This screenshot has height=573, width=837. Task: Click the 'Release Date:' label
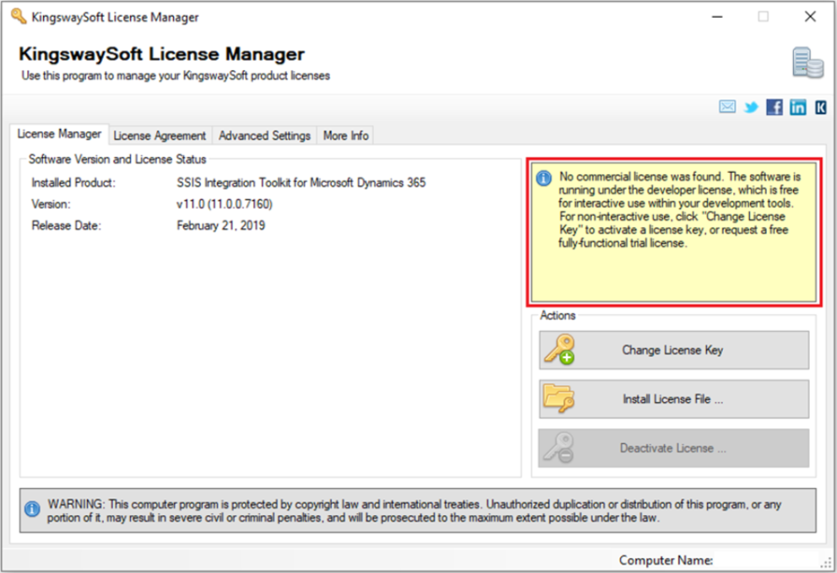tap(66, 226)
